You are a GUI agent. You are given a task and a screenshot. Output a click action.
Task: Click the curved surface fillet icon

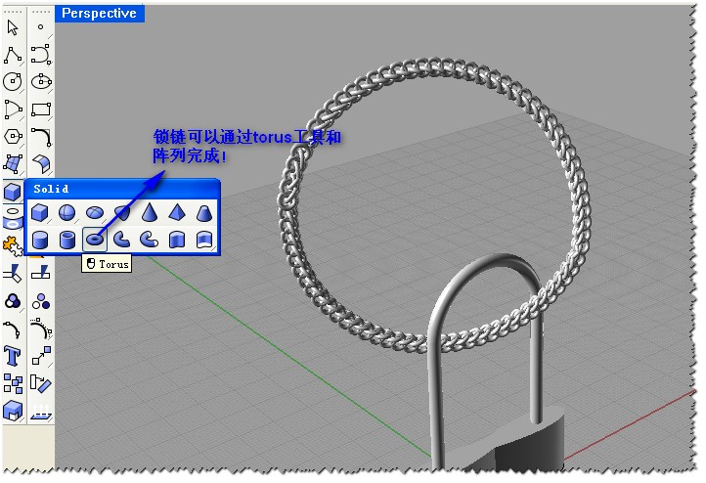41,164
